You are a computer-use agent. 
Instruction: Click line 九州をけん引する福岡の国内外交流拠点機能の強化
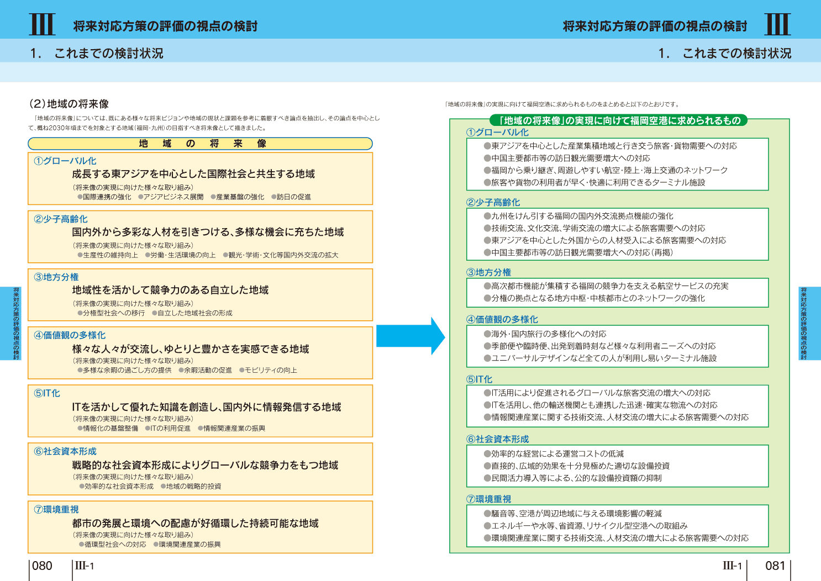click(578, 216)
